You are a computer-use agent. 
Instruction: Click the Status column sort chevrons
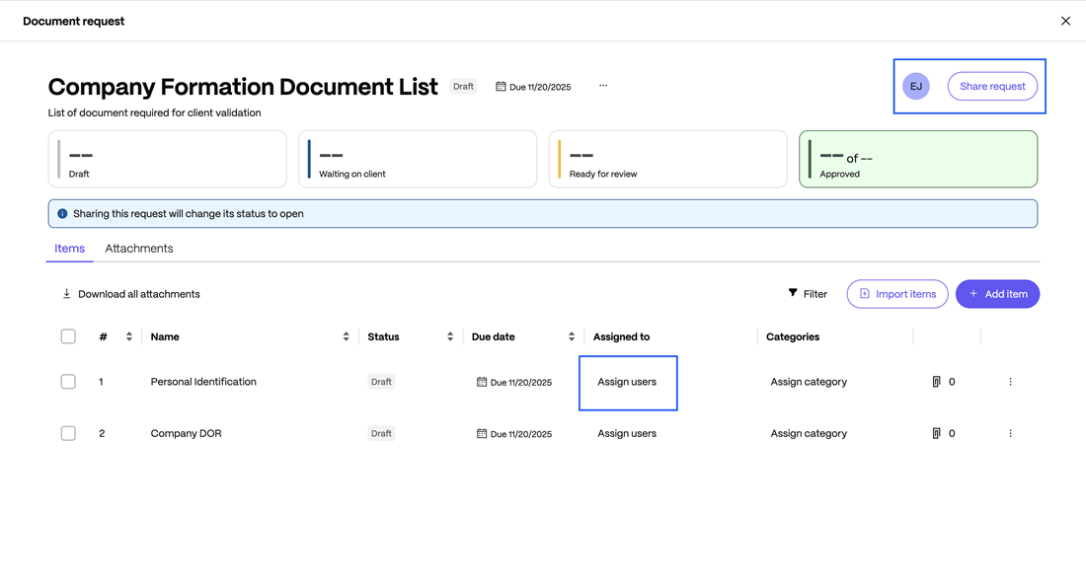449,335
